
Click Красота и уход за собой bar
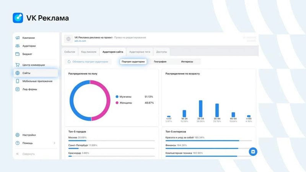tap(208, 141)
